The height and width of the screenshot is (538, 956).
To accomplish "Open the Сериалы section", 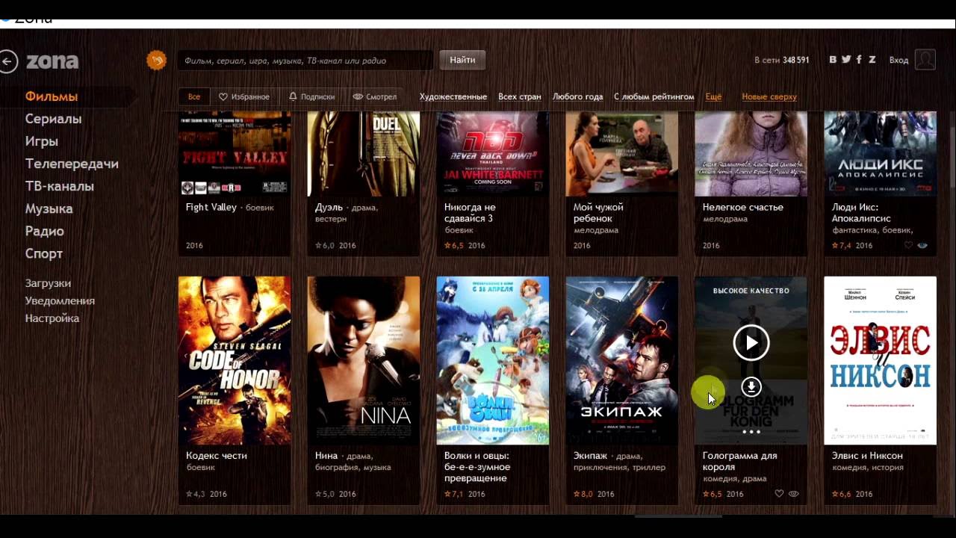I will pyautogui.click(x=53, y=119).
